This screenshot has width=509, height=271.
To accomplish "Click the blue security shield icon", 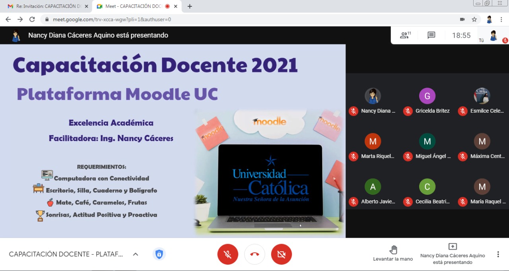I will click(x=159, y=254).
